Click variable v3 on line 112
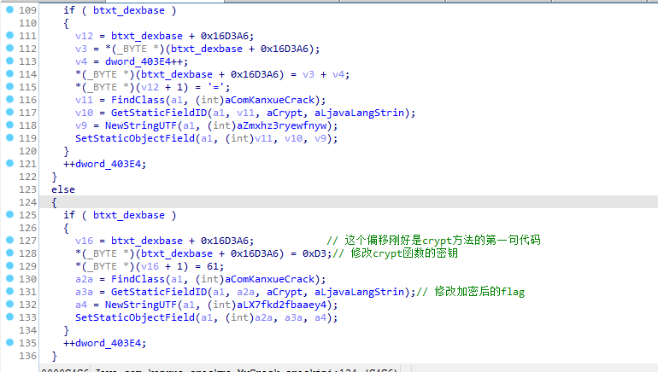Screen dimensions: 658x372 click(x=81, y=49)
